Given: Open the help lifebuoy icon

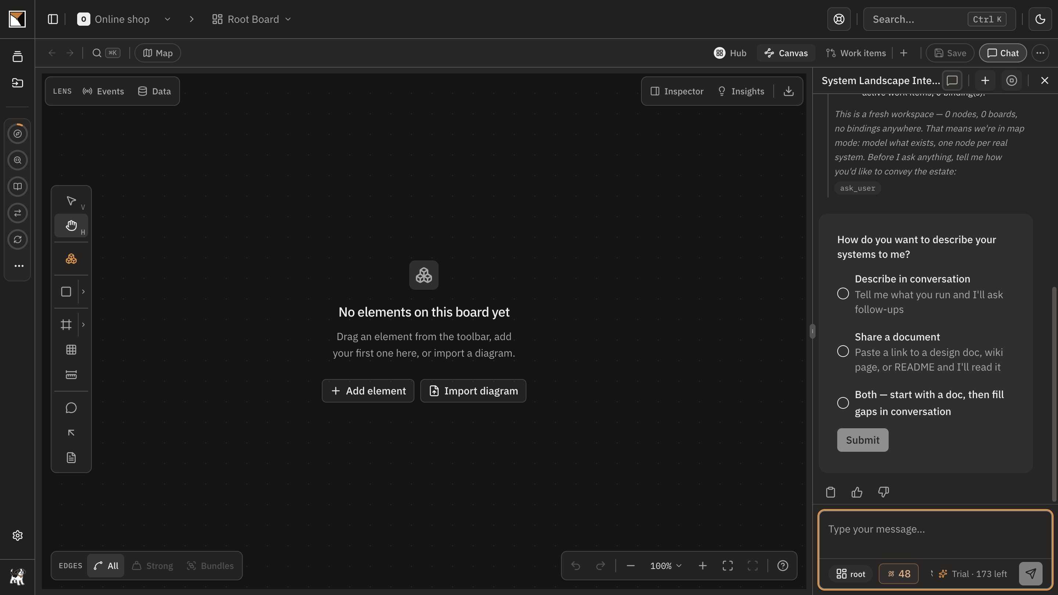Looking at the screenshot, I should point(839,19).
